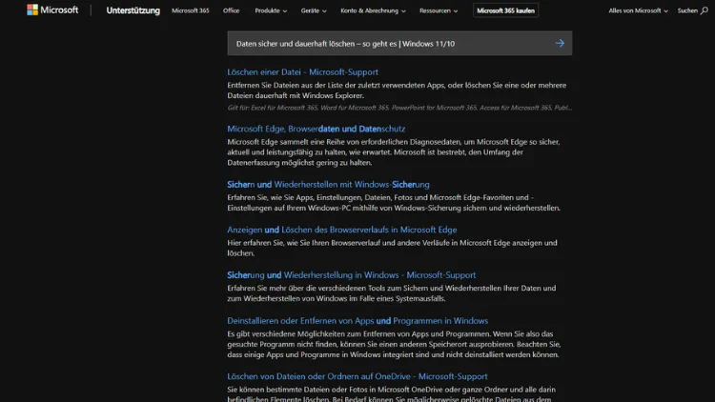The image size is (715, 402).
Task: Open the Office menu item
Action: click(x=232, y=10)
